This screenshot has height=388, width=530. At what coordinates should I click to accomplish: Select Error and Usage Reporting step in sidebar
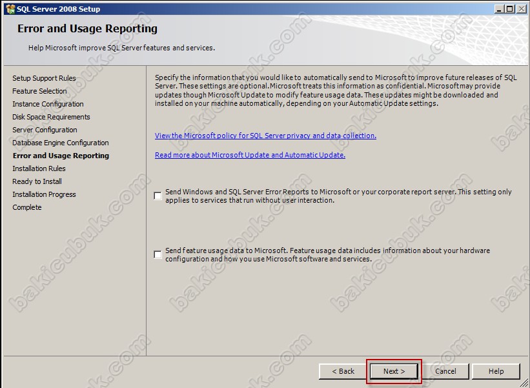[x=61, y=156]
